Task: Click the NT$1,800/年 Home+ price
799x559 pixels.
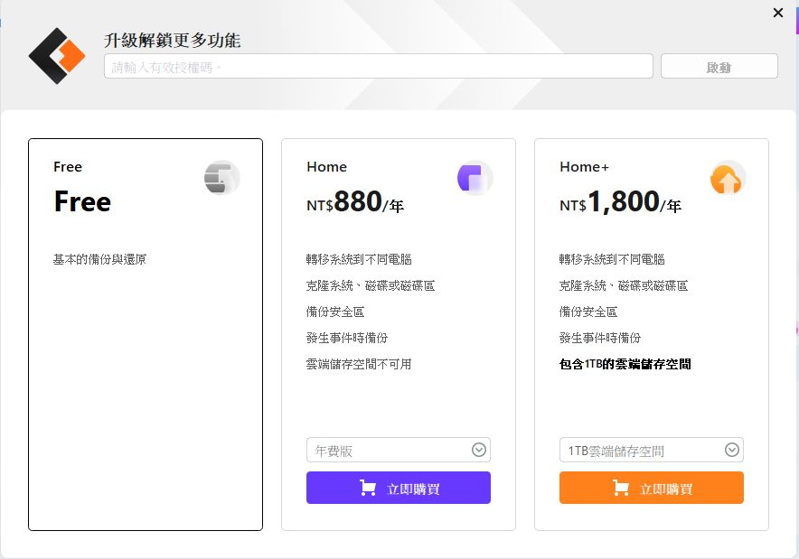Action: [x=620, y=202]
